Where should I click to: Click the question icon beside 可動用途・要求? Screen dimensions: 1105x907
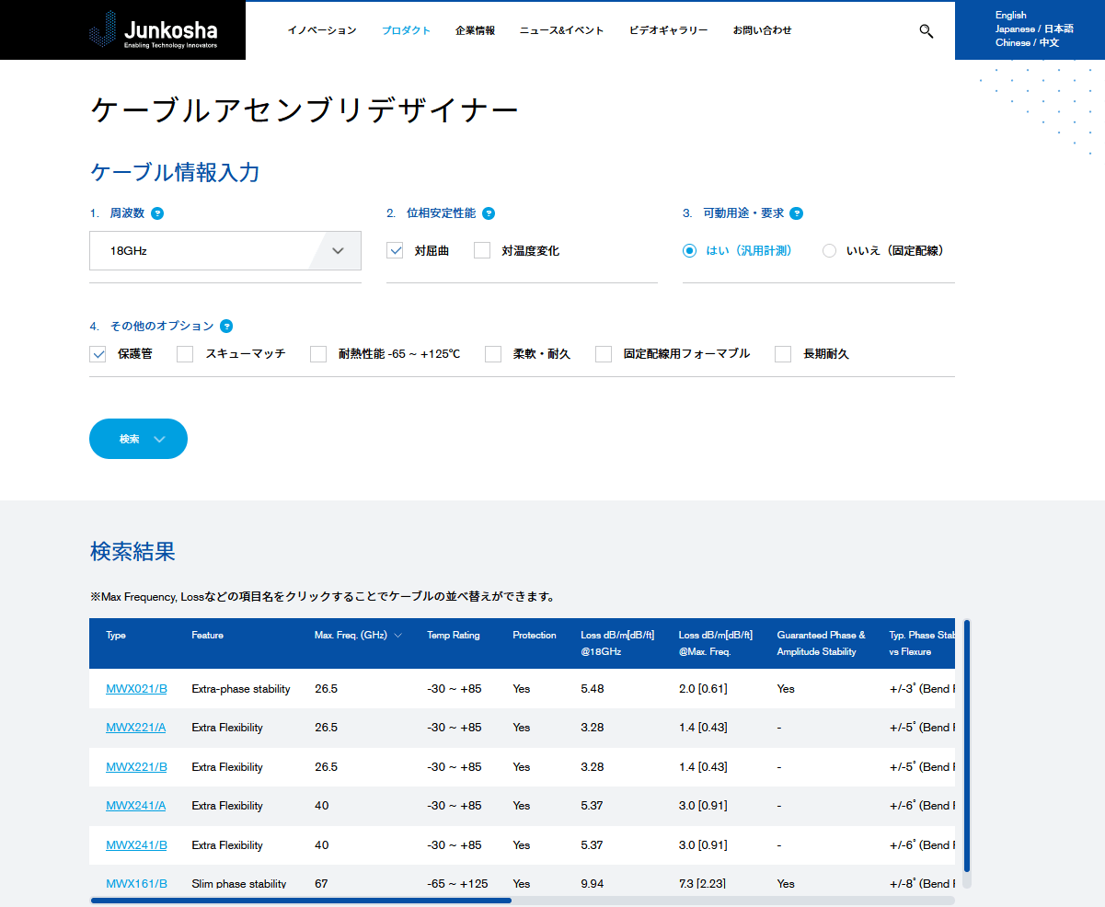click(797, 212)
